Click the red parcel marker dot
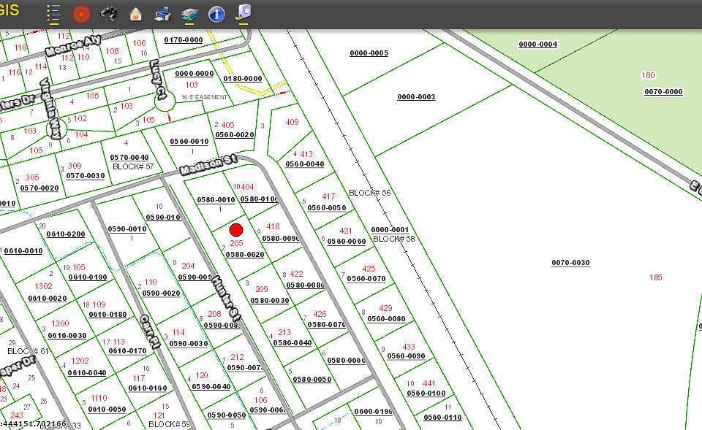 tap(236, 230)
